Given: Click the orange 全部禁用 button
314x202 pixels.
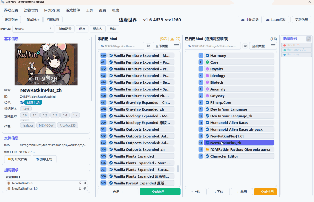Looking at the screenshot, I should coord(265,192).
